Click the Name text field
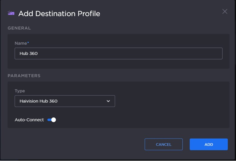This screenshot has width=236, height=161. coord(118,53)
